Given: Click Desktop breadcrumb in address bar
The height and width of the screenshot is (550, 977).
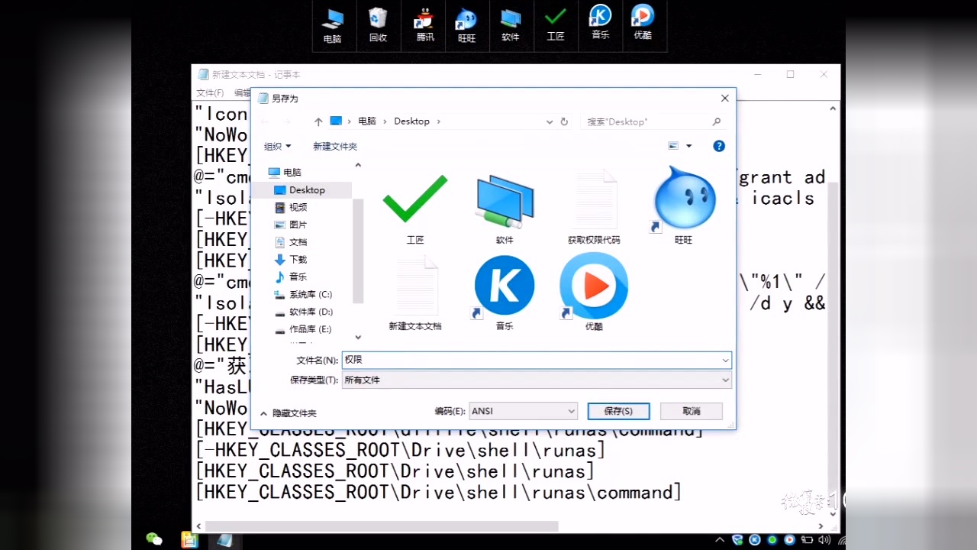Looking at the screenshot, I should [411, 121].
